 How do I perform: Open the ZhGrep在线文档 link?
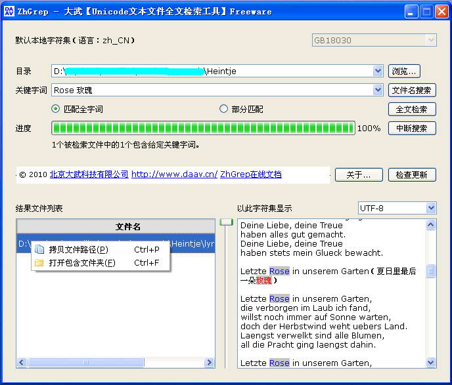251,174
